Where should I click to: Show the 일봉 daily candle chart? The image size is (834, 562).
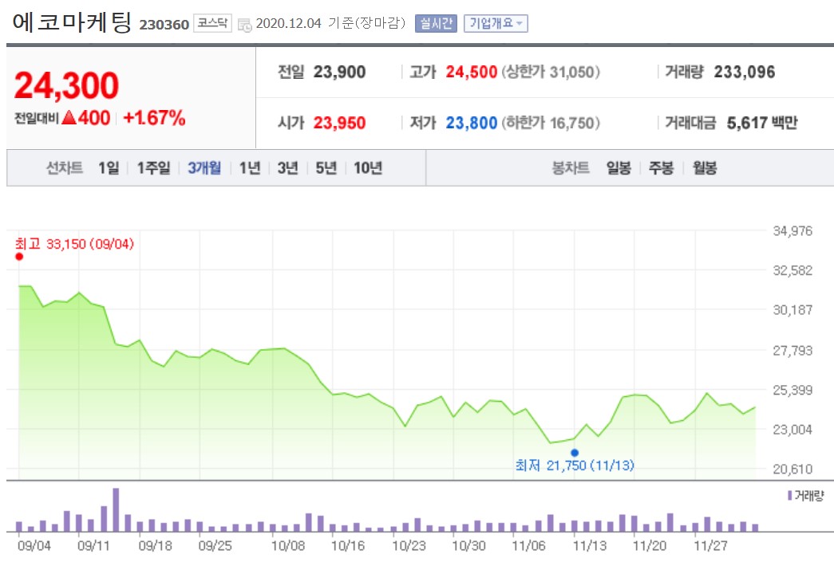[619, 168]
